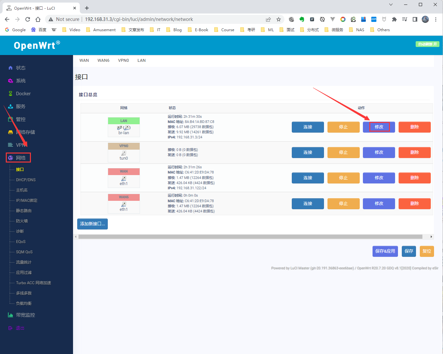
Task: Open the Chrome extensions puzzle icon
Action: point(394,19)
